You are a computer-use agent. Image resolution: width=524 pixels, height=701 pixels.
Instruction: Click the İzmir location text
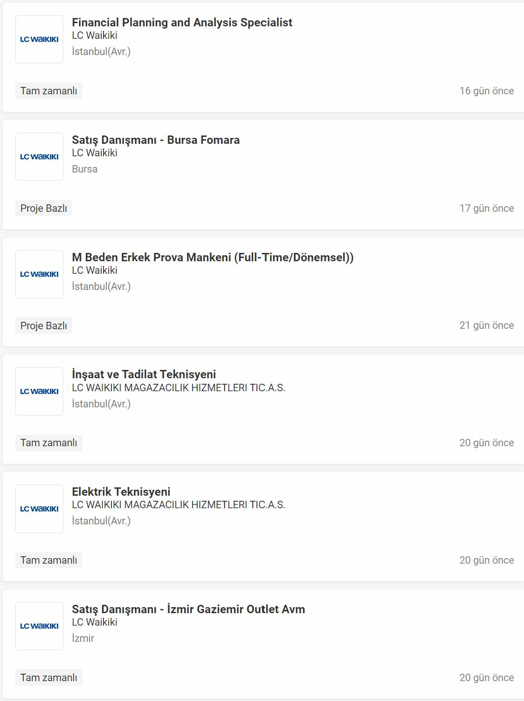click(83, 639)
